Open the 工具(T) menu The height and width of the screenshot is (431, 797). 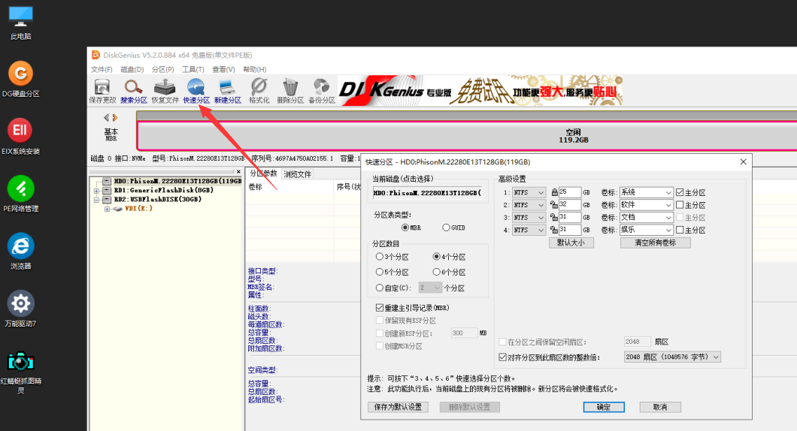point(193,69)
